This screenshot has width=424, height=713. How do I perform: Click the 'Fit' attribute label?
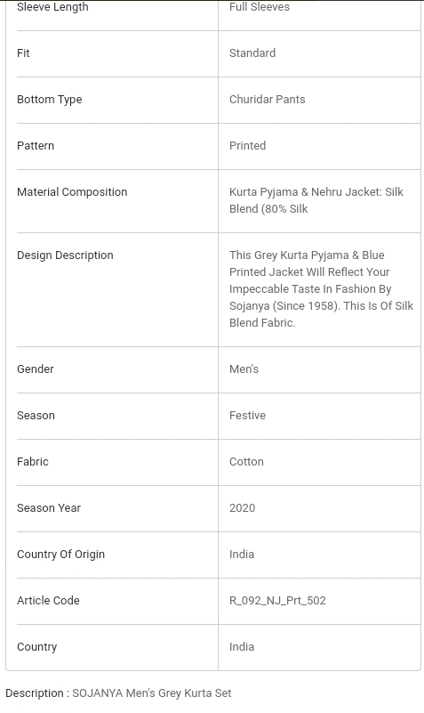click(23, 53)
